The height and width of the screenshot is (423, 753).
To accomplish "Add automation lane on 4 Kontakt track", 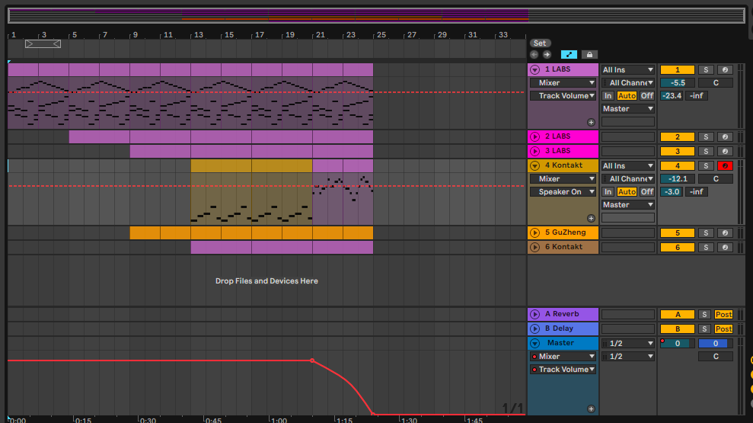I will point(591,218).
